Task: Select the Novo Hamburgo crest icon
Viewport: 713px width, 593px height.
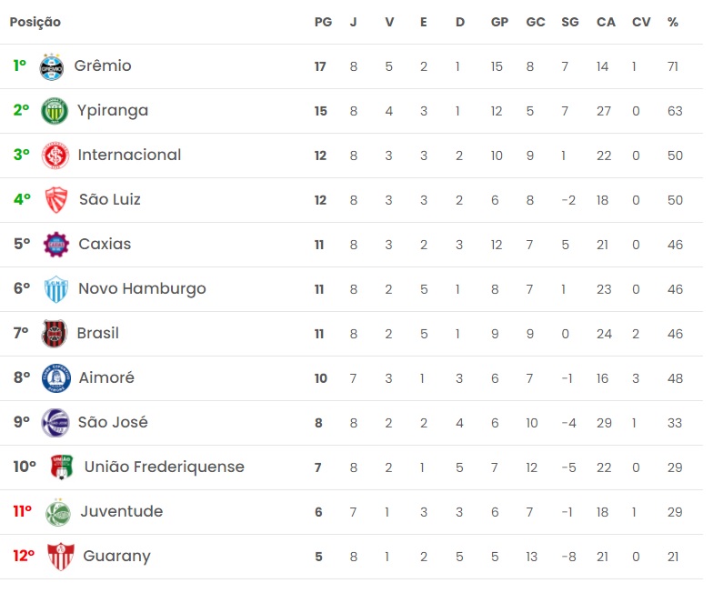Action: click(56, 289)
